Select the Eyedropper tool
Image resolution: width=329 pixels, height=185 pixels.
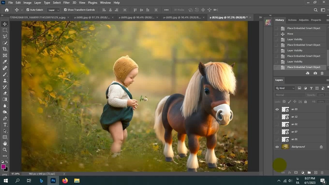pyautogui.click(x=5, y=62)
